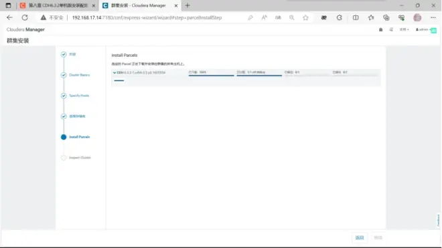
Task: Select the Inspect Cluster step
Action: coord(80,158)
